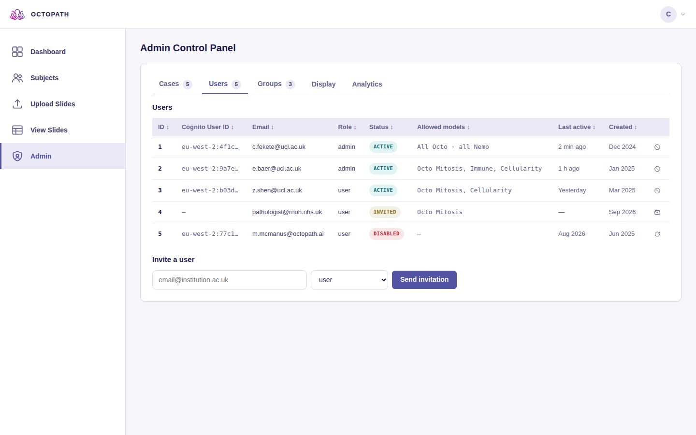
Task: Click 'All Octo · all Nemo' models cell
Action: [x=453, y=147]
